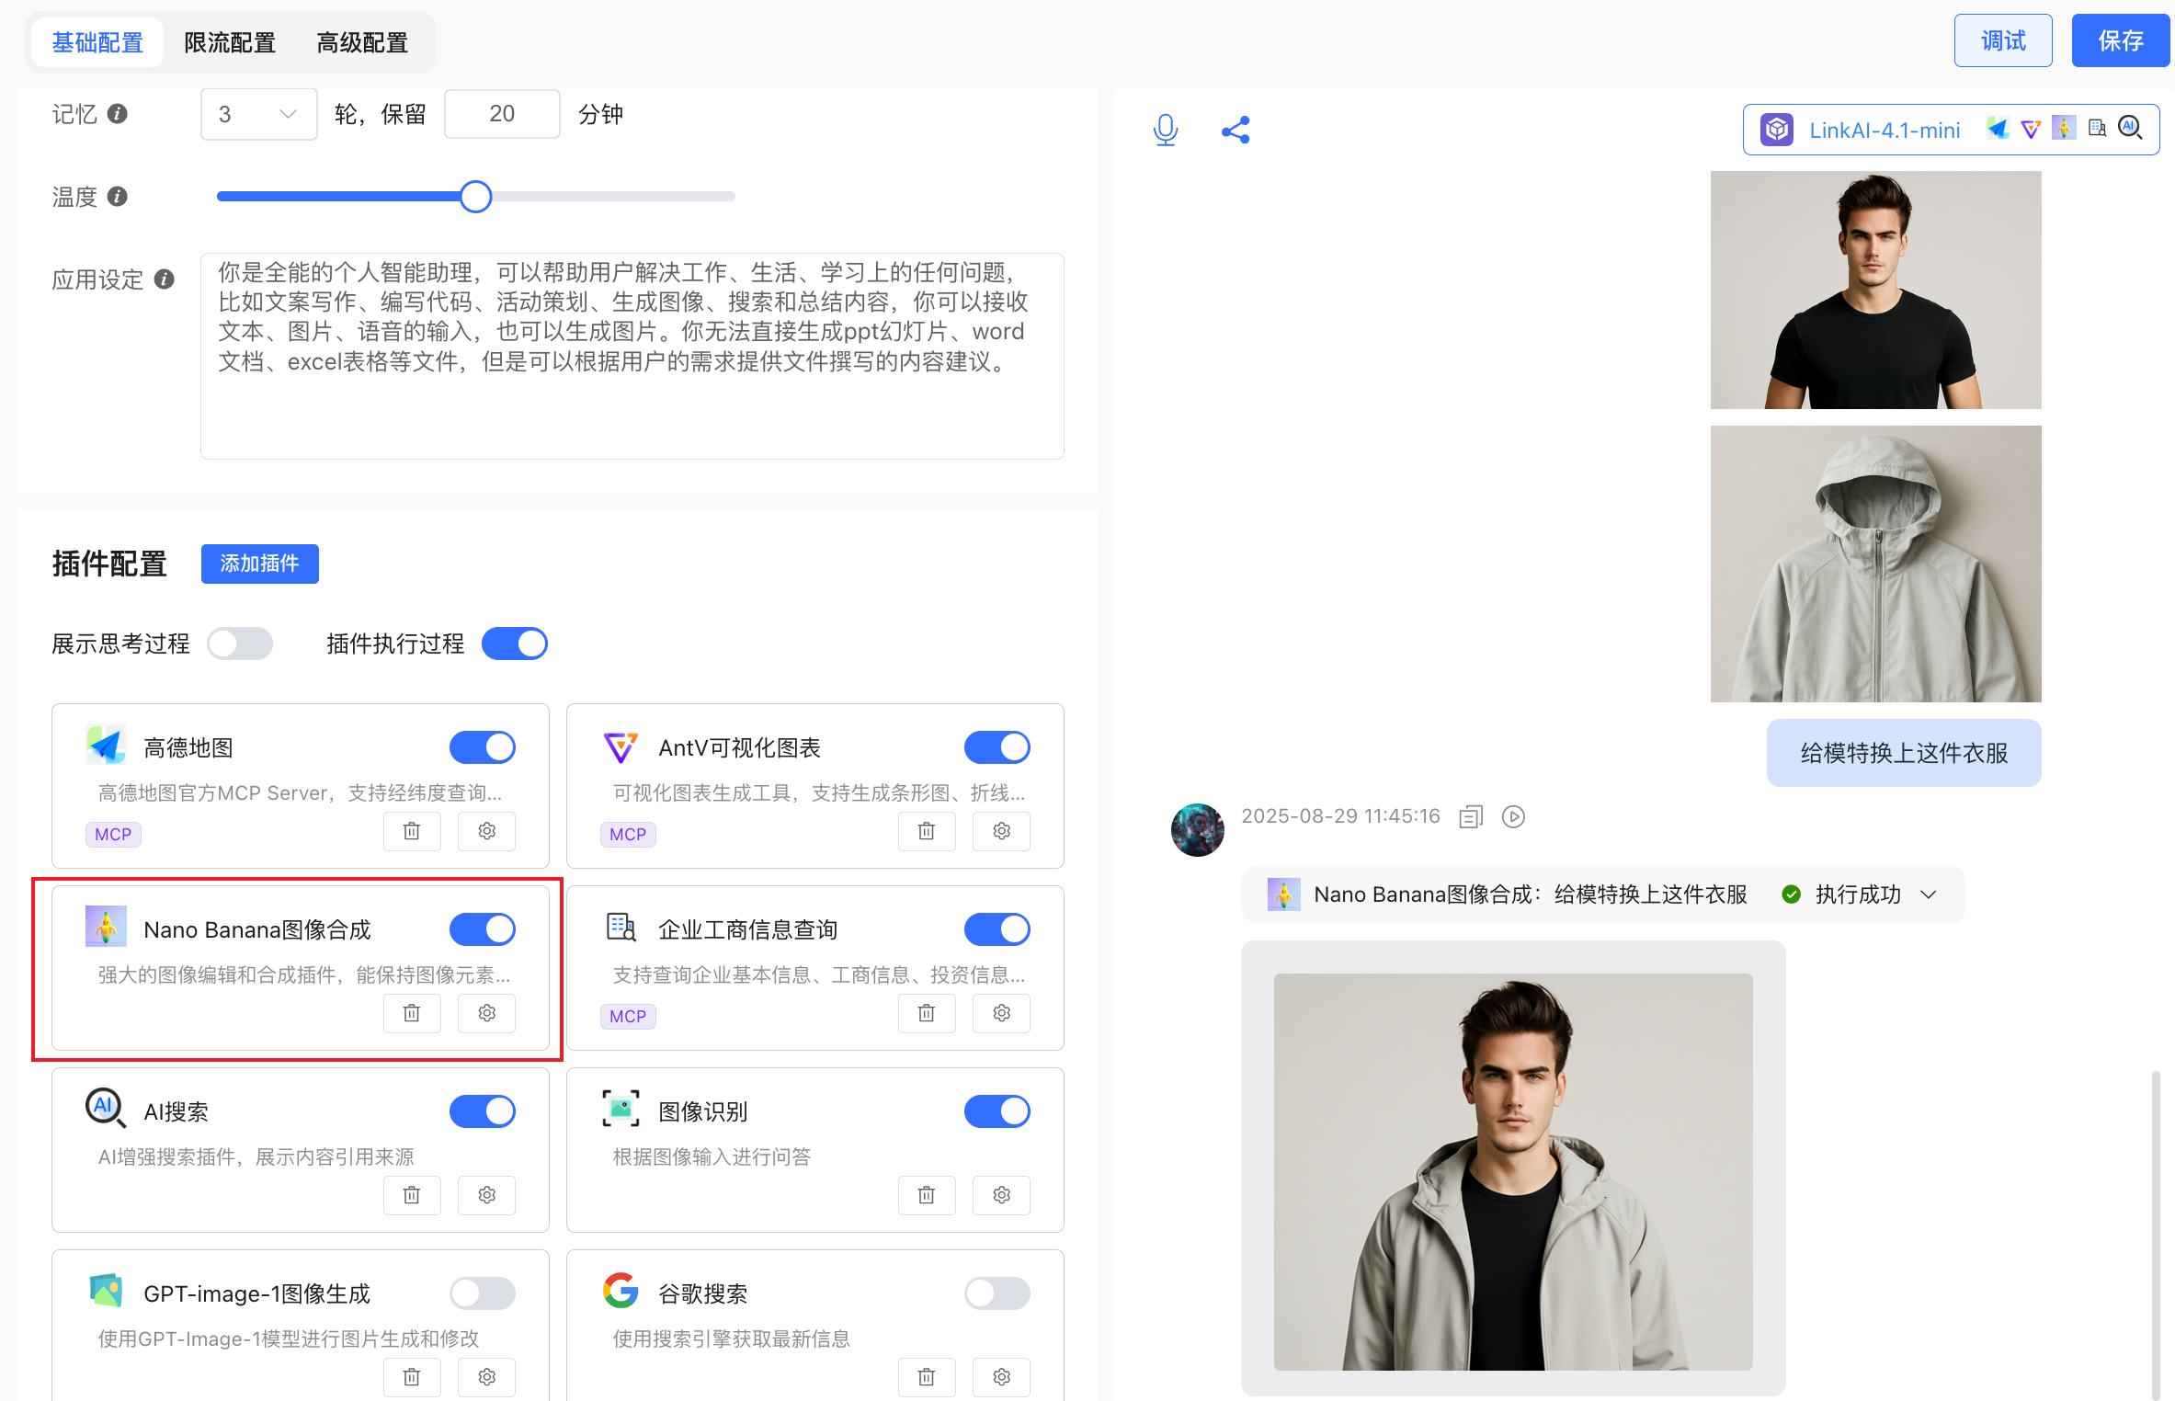This screenshot has height=1401, width=2175.
Task: Click the play audio icon beside timestamp
Action: (1513, 816)
